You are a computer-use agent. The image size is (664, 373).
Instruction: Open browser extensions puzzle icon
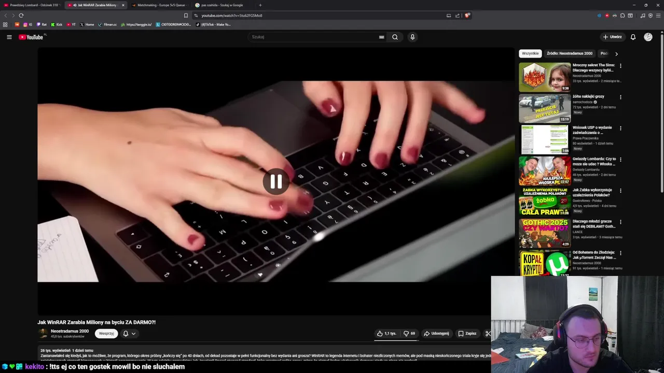coord(622,16)
